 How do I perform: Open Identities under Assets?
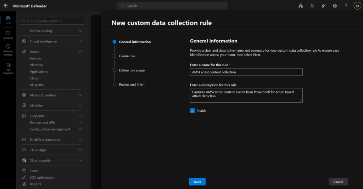[x=37, y=65]
